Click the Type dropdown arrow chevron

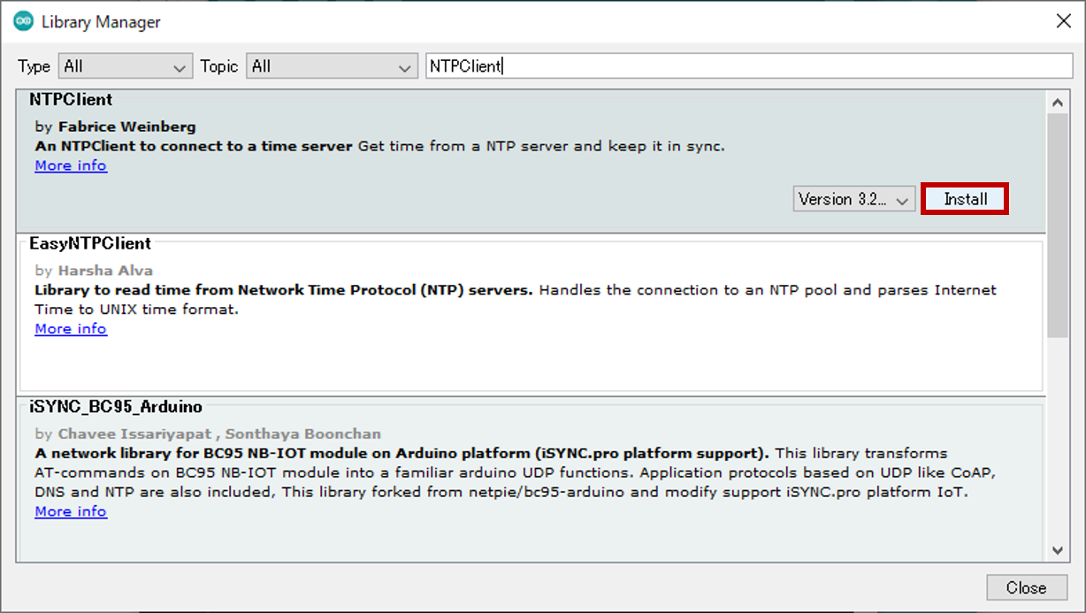[181, 65]
